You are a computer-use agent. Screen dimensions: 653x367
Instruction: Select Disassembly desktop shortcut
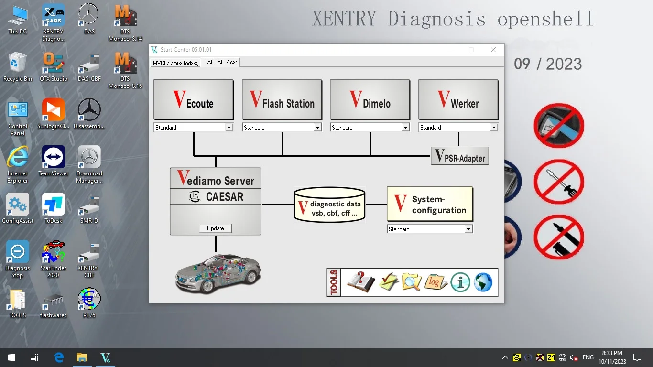pos(89,114)
